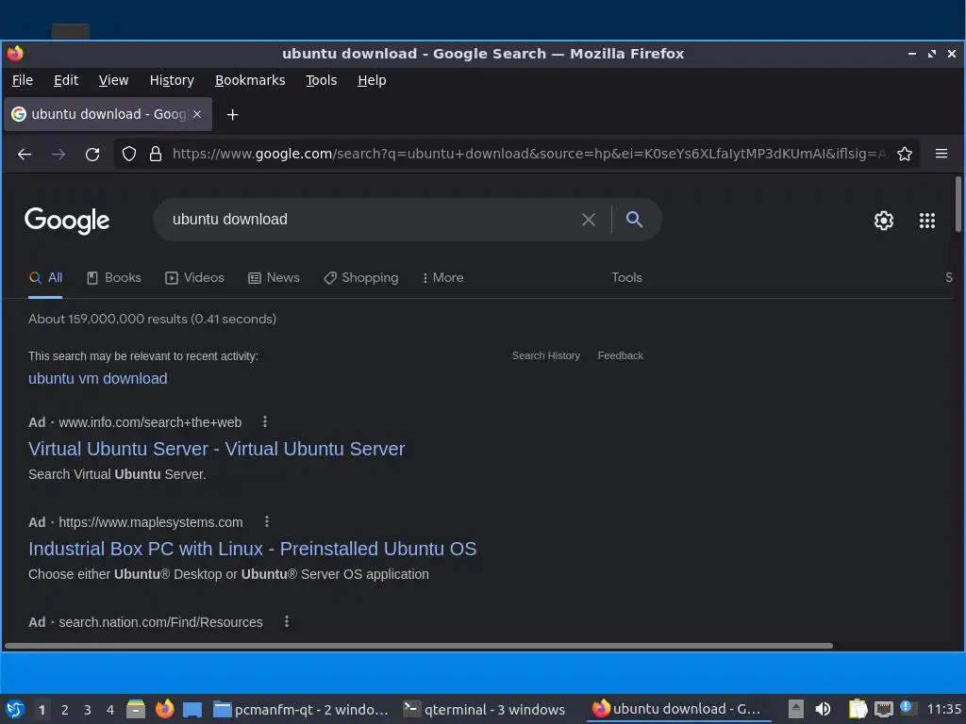Open the Bookmarks menu
This screenshot has height=724, width=966.
point(250,80)
